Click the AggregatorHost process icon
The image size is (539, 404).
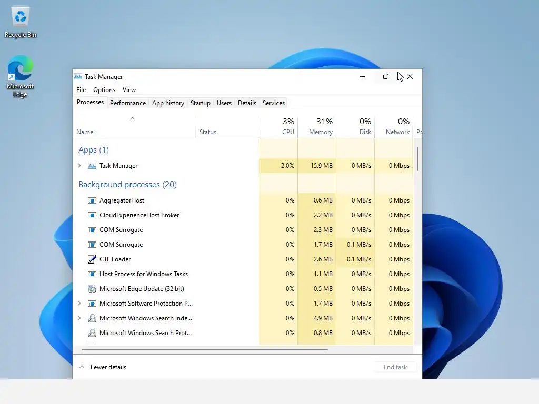[92, 200]
